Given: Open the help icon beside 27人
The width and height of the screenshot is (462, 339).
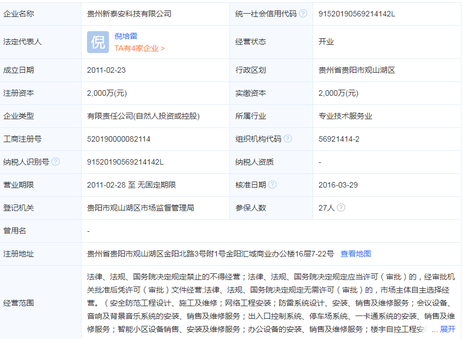Looking at the screenshot, I should pyautogui.click(x=341, y=207).
